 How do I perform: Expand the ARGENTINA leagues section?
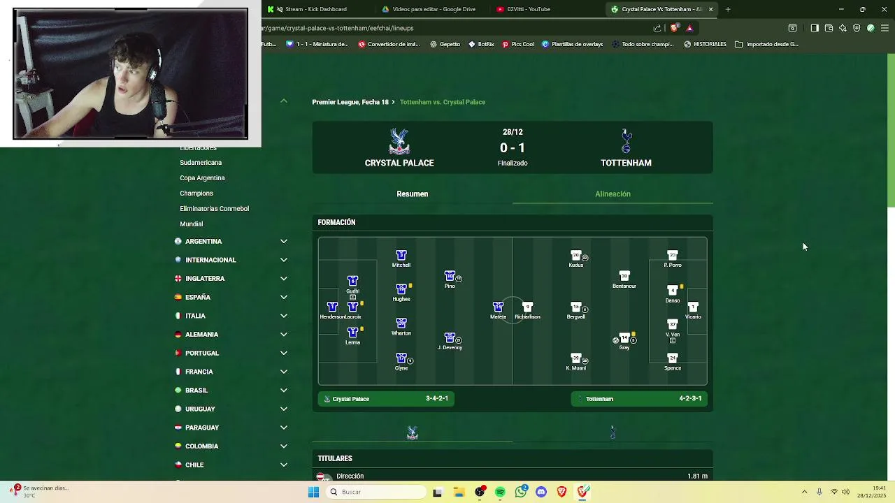coord(284,241)
